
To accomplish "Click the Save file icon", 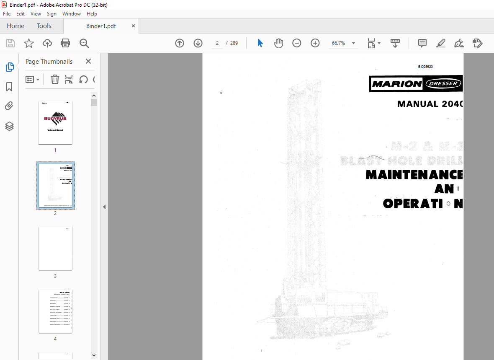I will [10, 43].
